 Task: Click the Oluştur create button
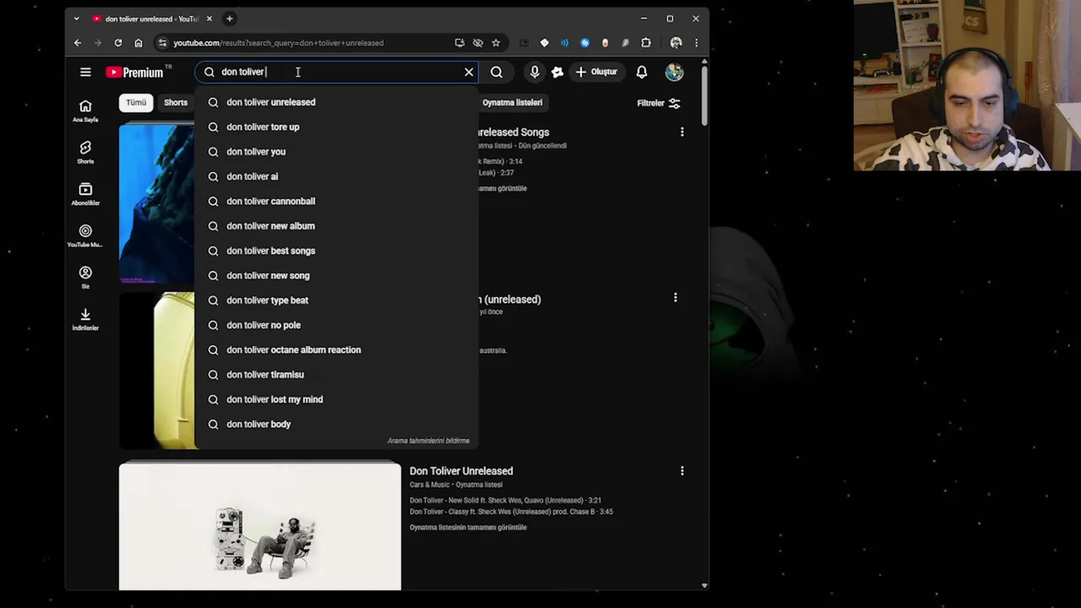(596, 72)
